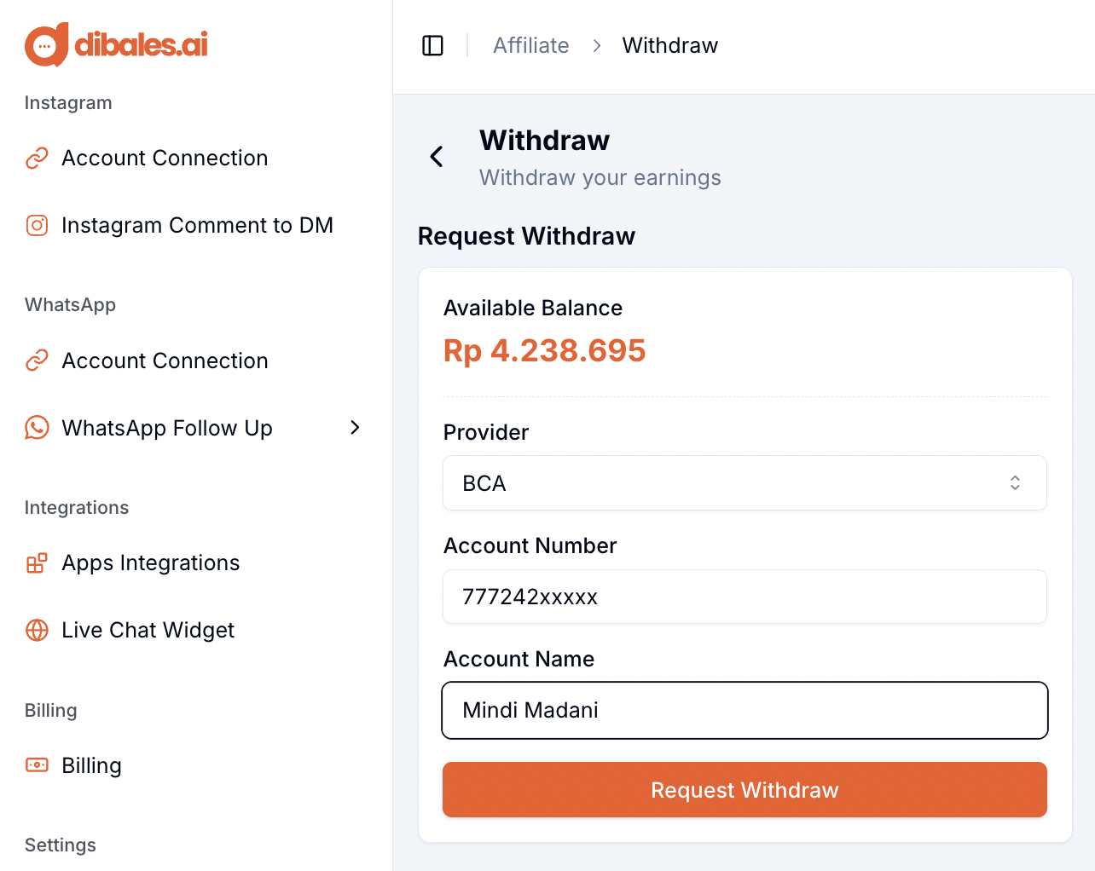Click the Instagram Comment to DM icon

tap(37, 225)
